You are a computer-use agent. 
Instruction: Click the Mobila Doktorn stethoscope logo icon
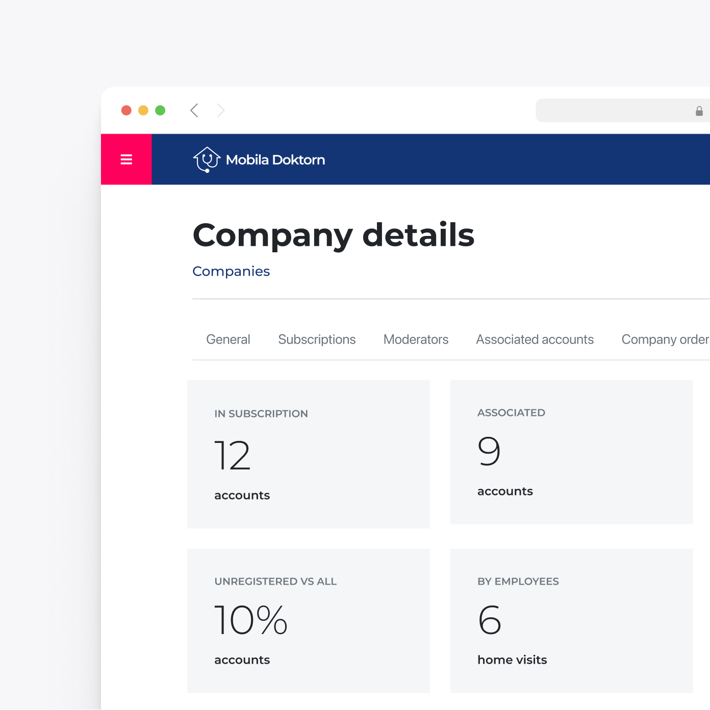pyautogui.click(x=207, y=160)
